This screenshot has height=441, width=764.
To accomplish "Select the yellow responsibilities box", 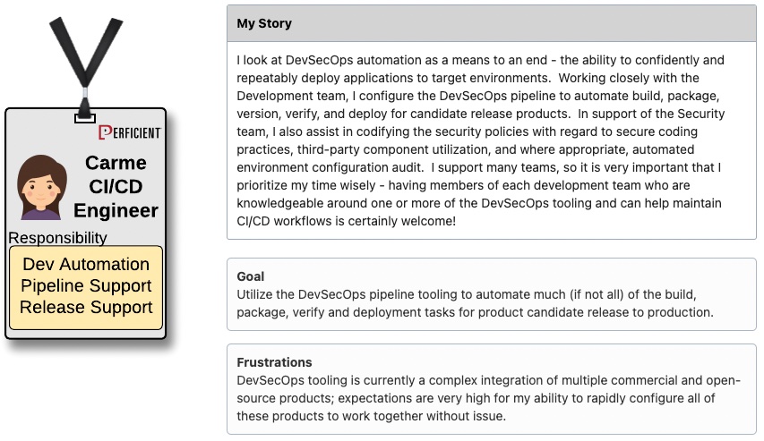I will coord(86,287).
